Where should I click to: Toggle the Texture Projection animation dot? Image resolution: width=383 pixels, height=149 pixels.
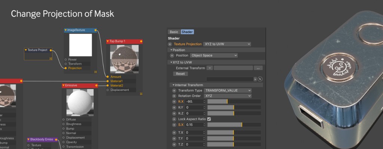click(170, 44)
